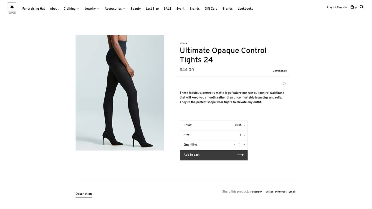Viewport: 372px width, 209px height.
Task: Open the Color dropdown showing Black
Action: [x=214, y=125]
